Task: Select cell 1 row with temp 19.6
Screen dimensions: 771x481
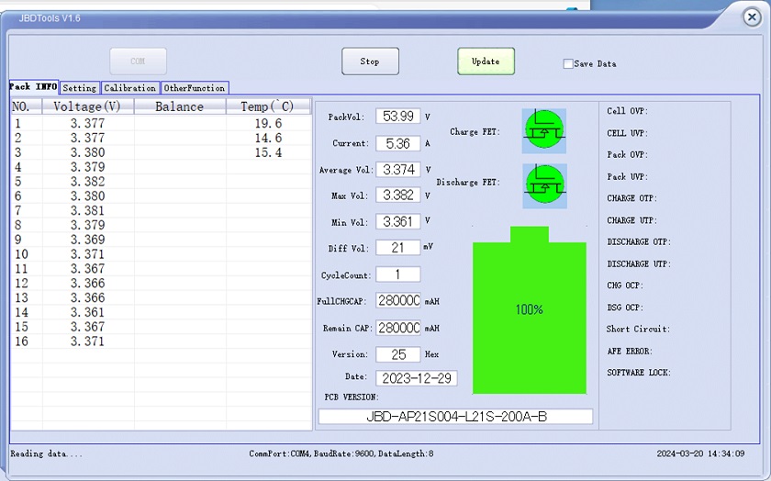Action: 162,123
